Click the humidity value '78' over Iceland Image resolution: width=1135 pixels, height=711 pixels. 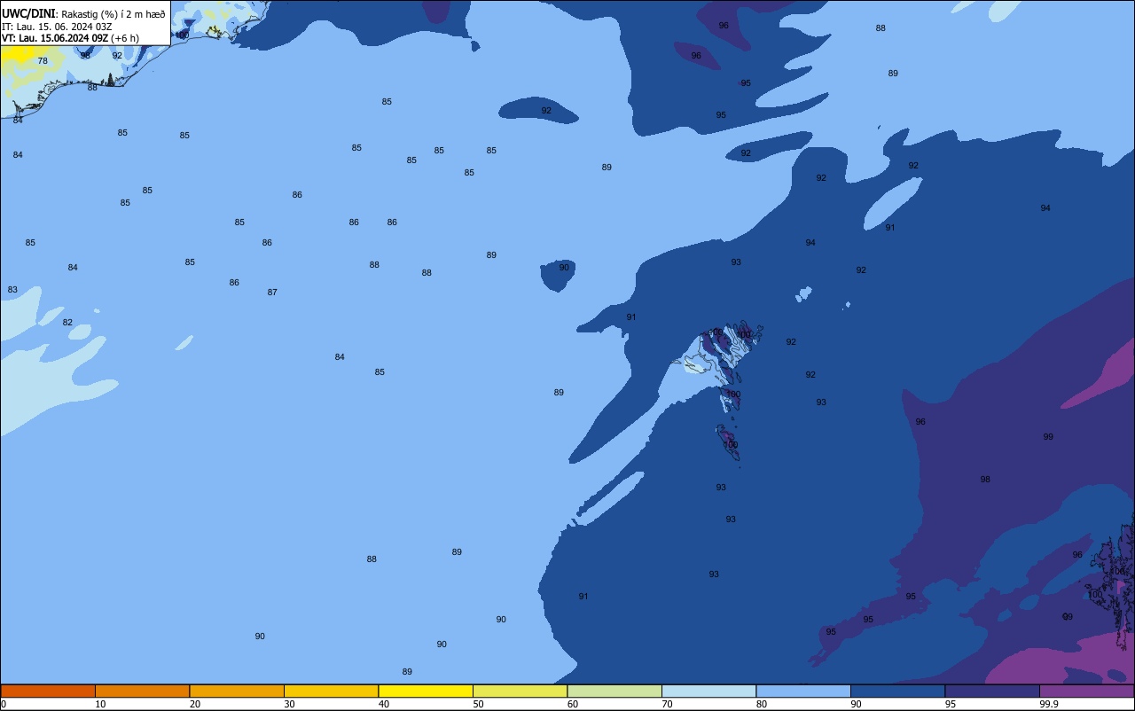(x=43, y=61)
